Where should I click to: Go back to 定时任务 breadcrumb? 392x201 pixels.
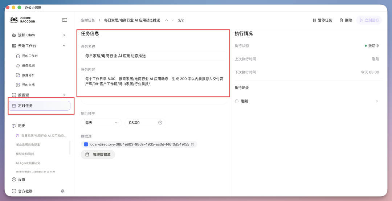coord(88,20)
